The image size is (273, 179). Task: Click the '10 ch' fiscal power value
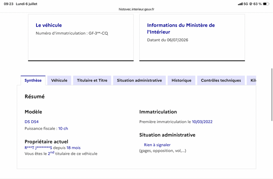[x=63, y=129]
